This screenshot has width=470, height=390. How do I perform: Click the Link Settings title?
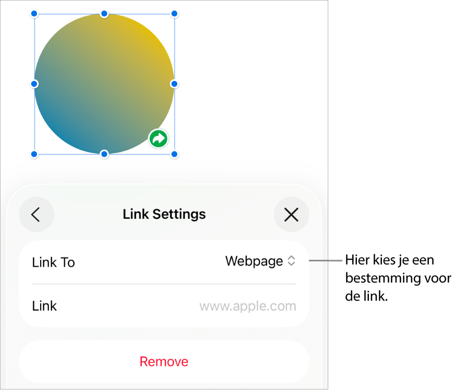click(164, 214)
